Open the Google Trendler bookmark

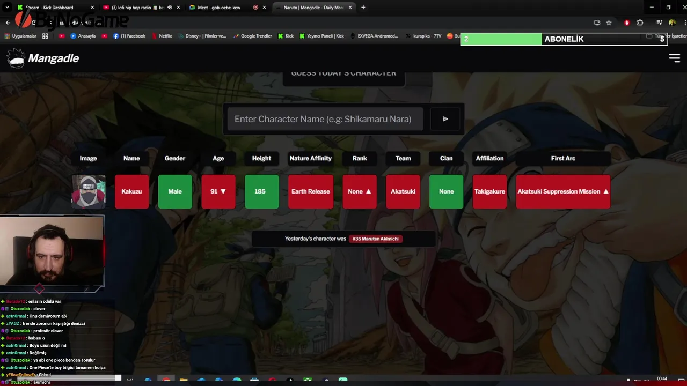click(x=252, y=36)
